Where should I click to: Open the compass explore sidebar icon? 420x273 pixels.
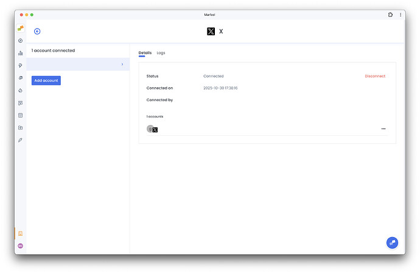click(x=20, y=41)
